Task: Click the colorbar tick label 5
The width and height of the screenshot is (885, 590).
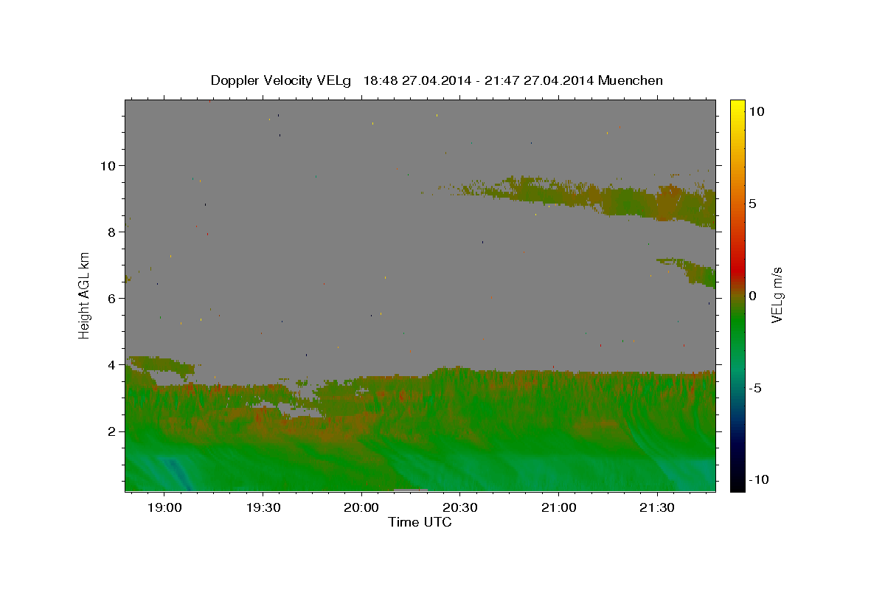Action: pos(752,204)
